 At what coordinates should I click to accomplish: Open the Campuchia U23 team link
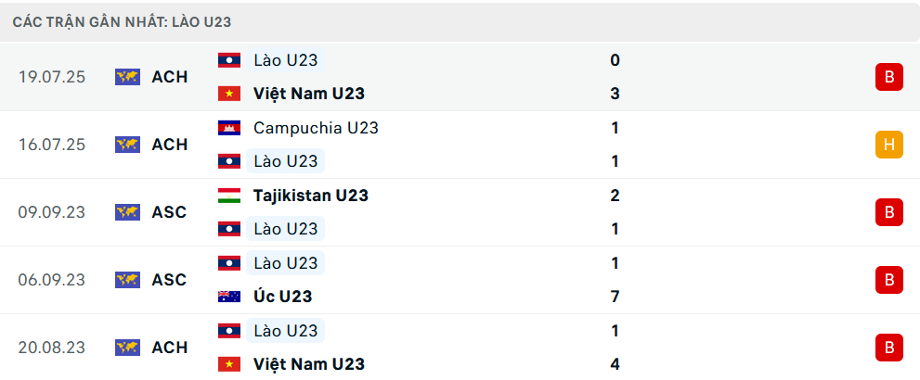pos(316,128)
